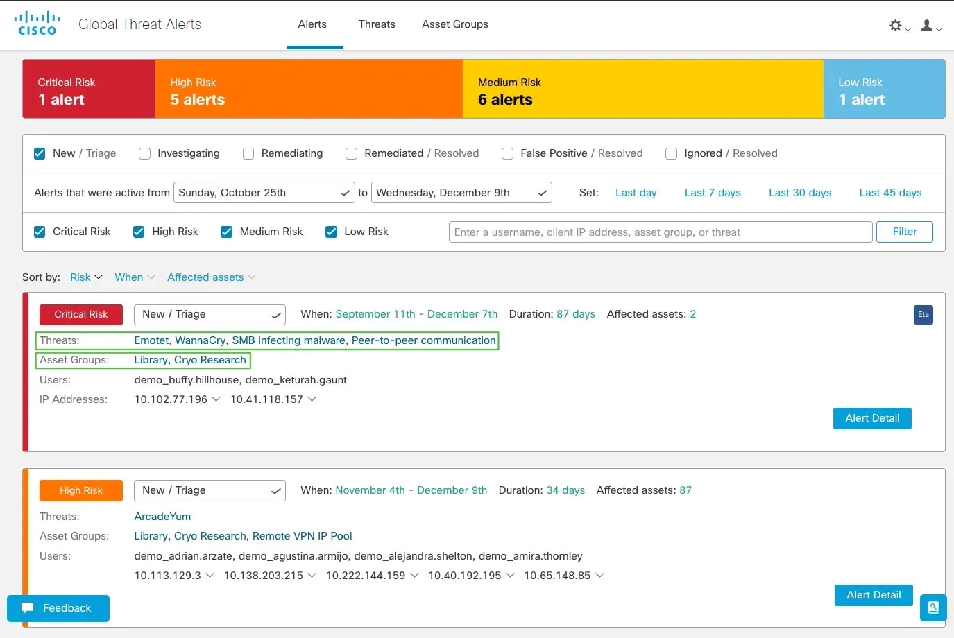Open Cryo Research group in critical alert
Screen dimensions: 954x638
point(210,360)
